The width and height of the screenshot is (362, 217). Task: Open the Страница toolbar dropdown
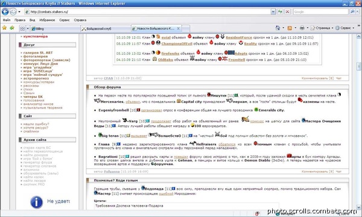pos(322,28)
